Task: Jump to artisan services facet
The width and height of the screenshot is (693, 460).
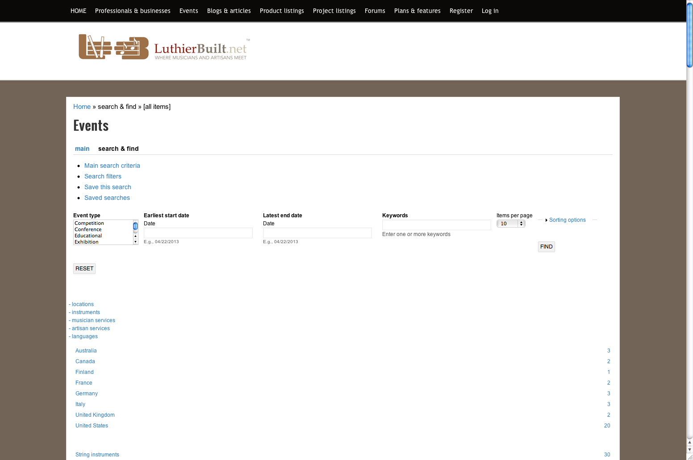Action: [91, 328]
